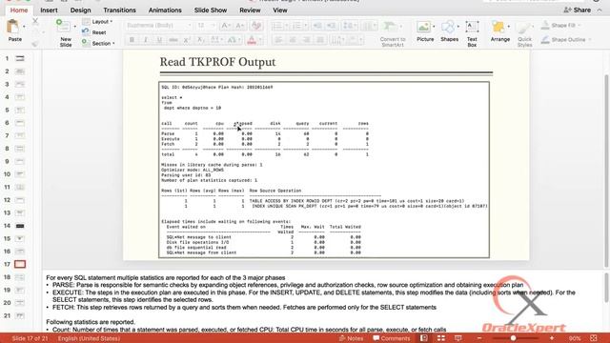Open the New Slide dropdown arrow
Screen dimensions: 610x343
pyautogui.click(x=74, y=27)
